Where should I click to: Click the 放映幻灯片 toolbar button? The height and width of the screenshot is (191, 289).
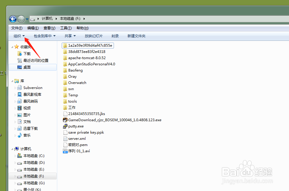[x=94, y=36]
